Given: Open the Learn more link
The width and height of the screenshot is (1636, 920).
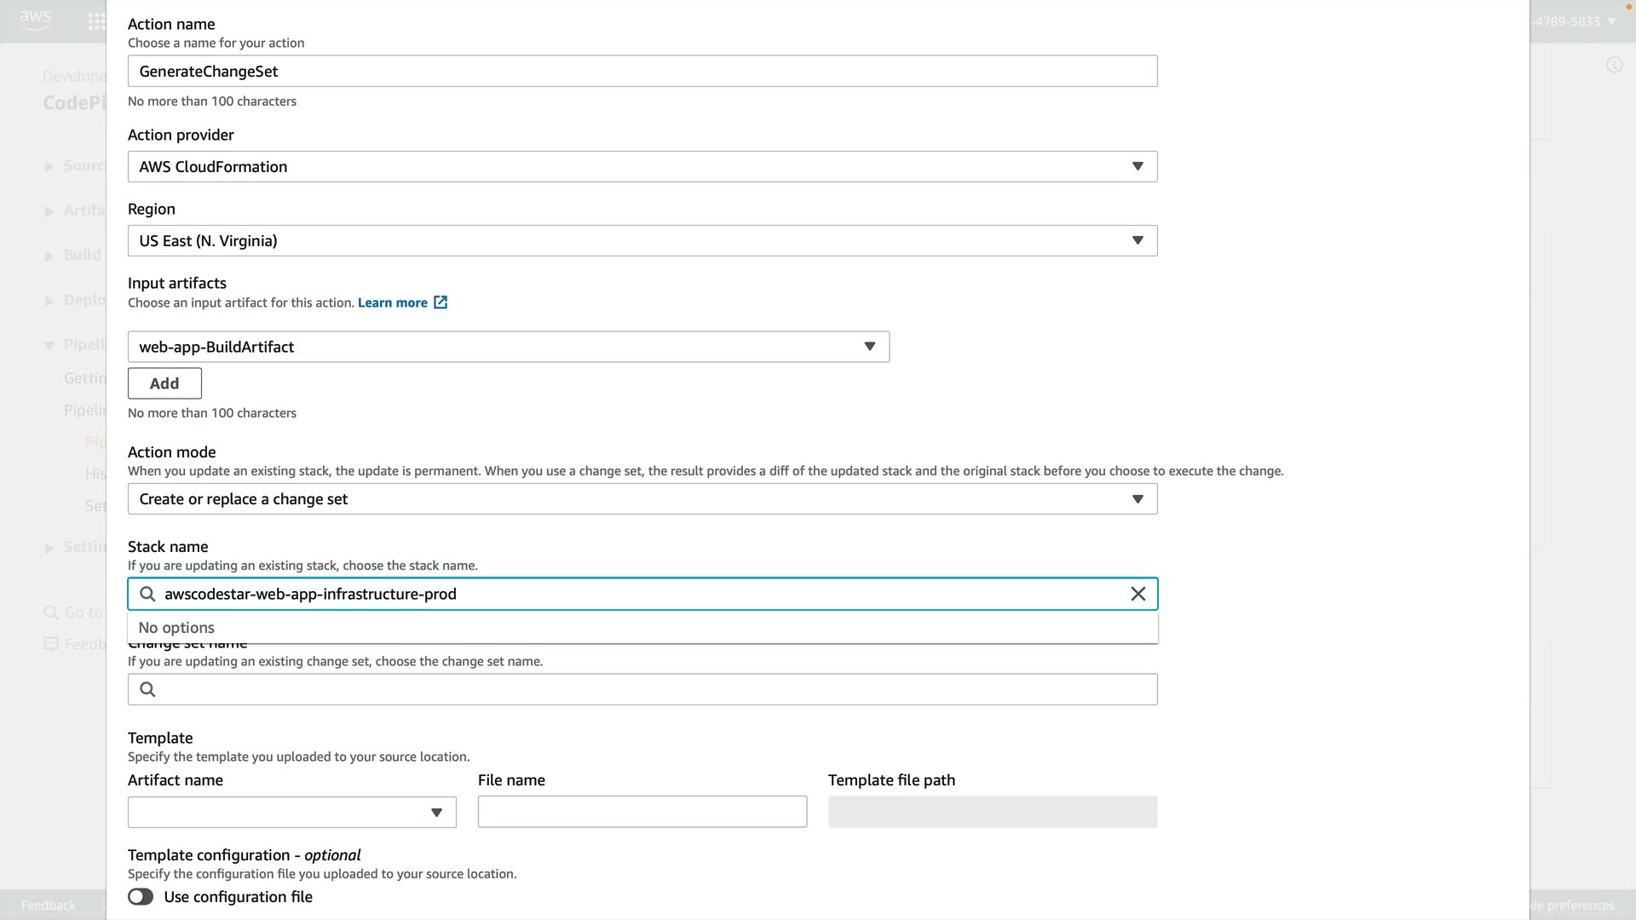Looking at the screenshot, I should (392, 302).
